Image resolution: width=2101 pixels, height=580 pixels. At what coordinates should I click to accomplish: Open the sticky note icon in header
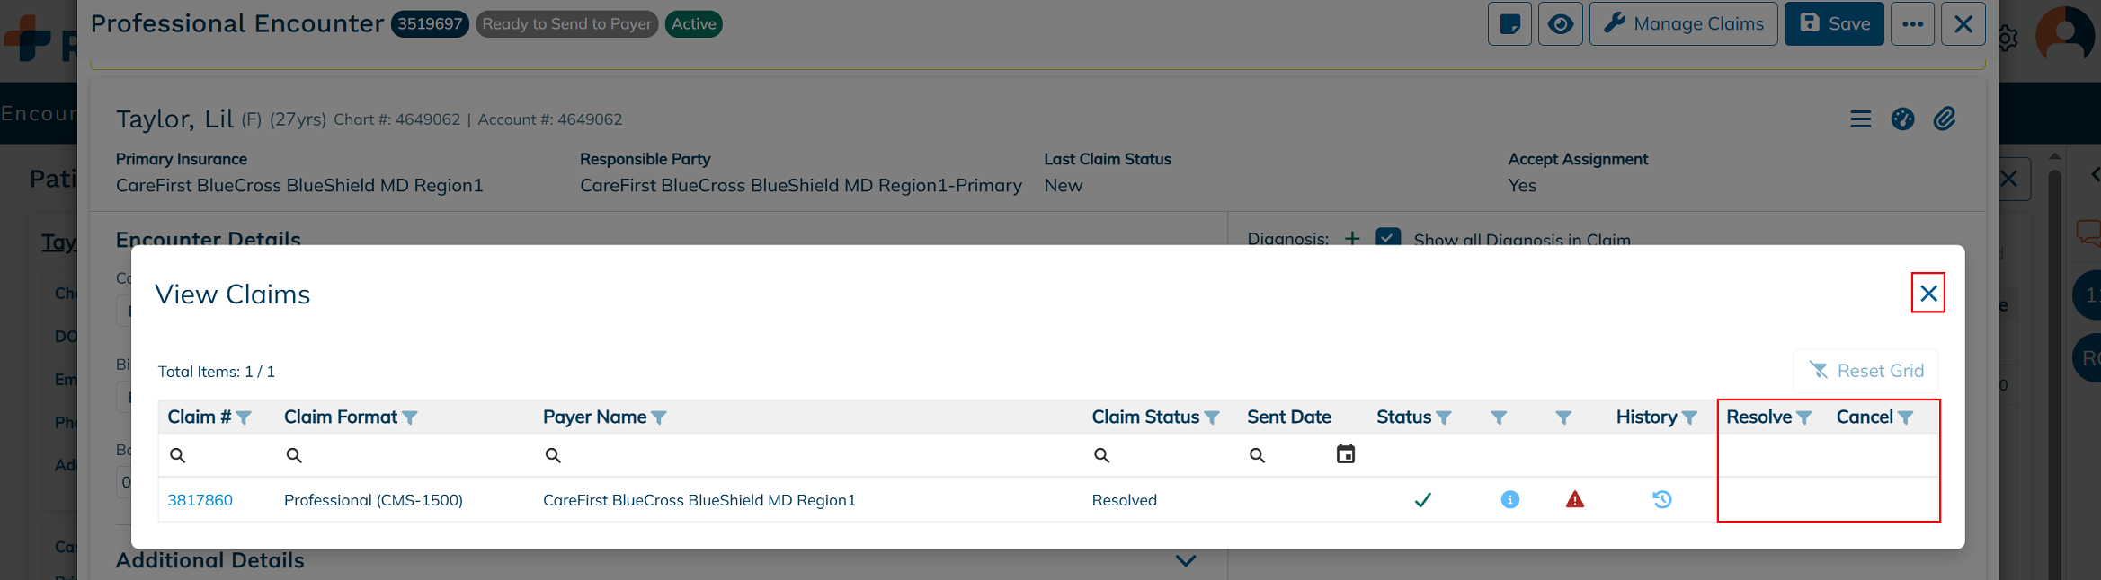tap(1509, 24)
